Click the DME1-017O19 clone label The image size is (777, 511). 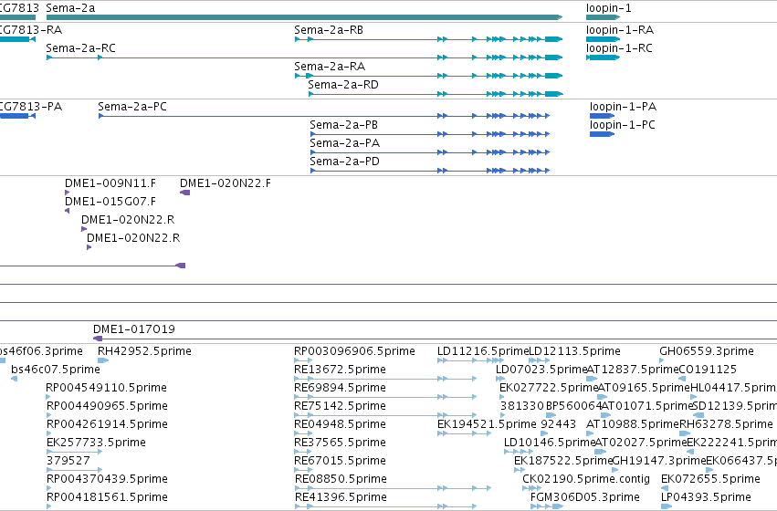[134, 329]
